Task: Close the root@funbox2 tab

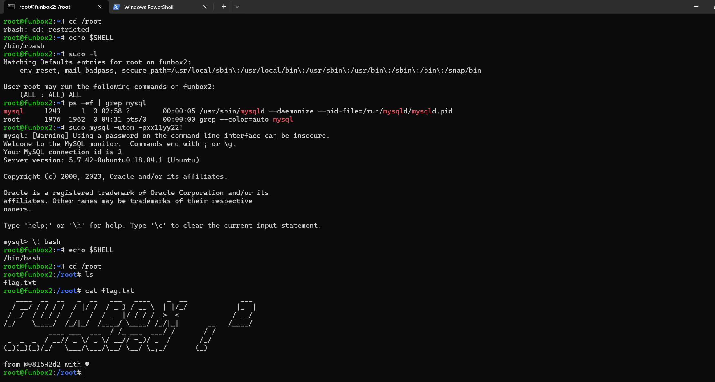Action: (100, 7)
